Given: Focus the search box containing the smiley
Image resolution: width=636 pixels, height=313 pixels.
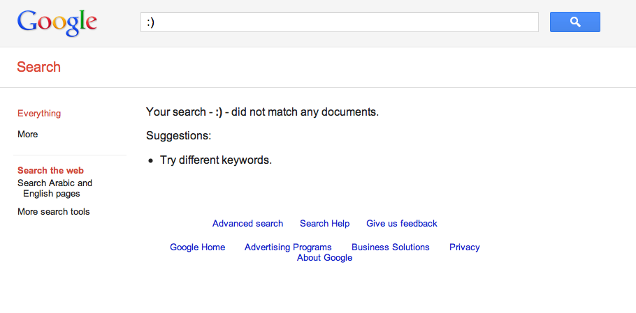Looking at the screenshot, I should 340,22.
